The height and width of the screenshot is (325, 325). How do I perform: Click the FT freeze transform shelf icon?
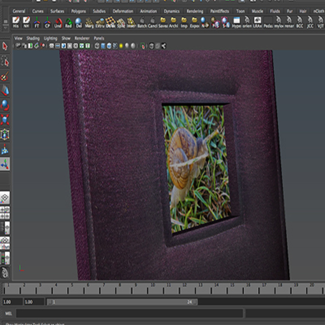click(37, 22)
